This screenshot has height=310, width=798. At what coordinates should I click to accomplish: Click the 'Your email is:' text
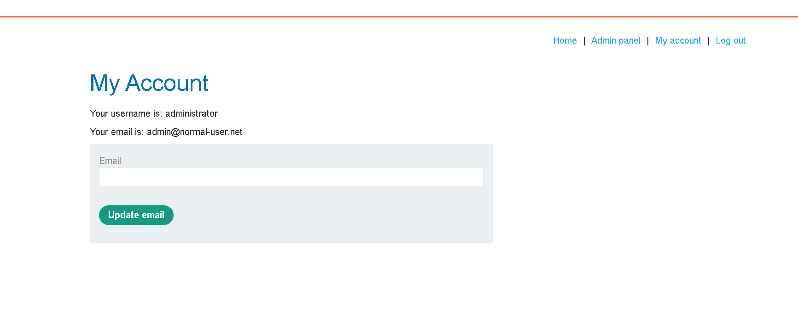pyautogui.click(x=117, y=132)
